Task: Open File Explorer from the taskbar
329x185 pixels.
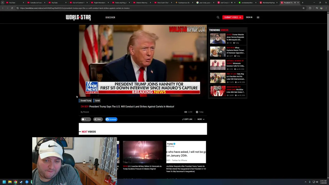Action: pyautogui.click(x=10, y=182)
